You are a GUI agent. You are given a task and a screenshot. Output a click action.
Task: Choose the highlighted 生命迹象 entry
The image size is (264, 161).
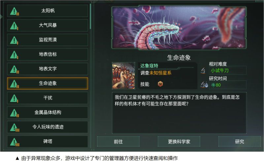tap(48, 83)
